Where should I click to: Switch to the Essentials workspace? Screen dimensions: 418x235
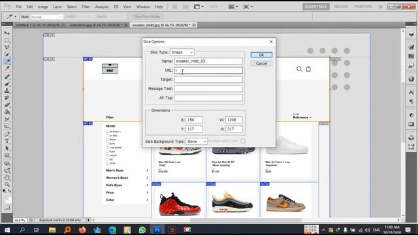(x=316, y=7)
